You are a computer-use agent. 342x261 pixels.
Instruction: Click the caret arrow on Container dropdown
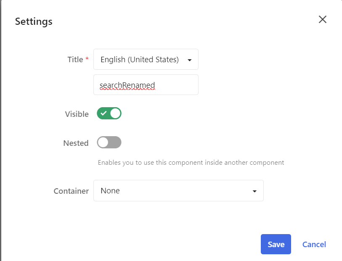point(254,191)
